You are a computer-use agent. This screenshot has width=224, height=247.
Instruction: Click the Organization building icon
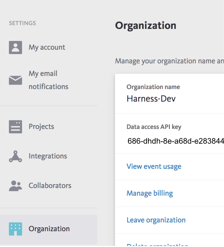coord(15,229)
